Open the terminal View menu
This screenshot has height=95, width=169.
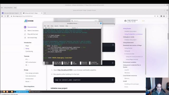52,26
